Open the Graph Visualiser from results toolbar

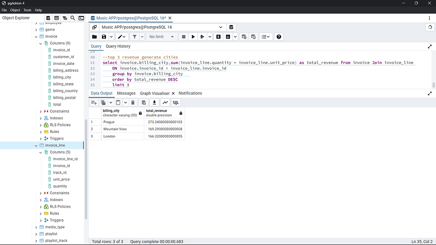pyautogui.click(x=165, y=103)
